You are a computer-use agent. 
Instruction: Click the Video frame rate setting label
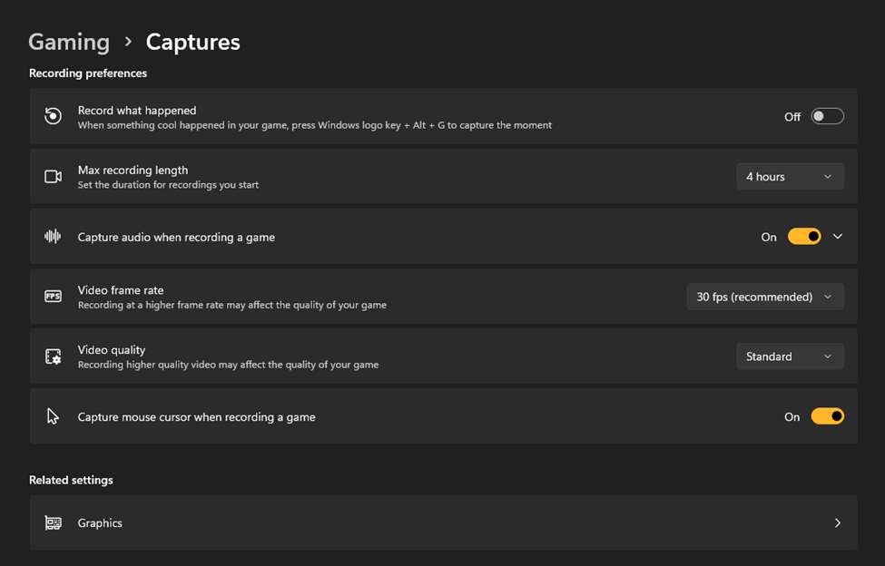pyautogui.click(x=121, y=290)
